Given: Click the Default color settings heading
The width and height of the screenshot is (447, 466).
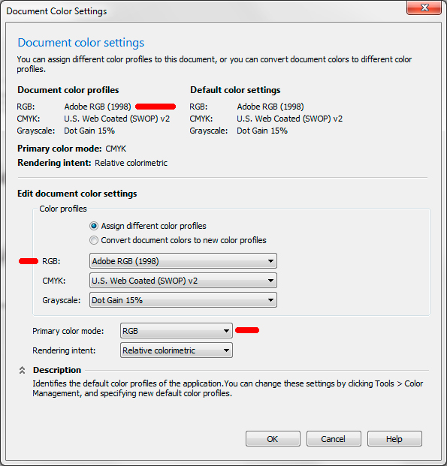Looking at the screenshot, I should coord(235,90).
